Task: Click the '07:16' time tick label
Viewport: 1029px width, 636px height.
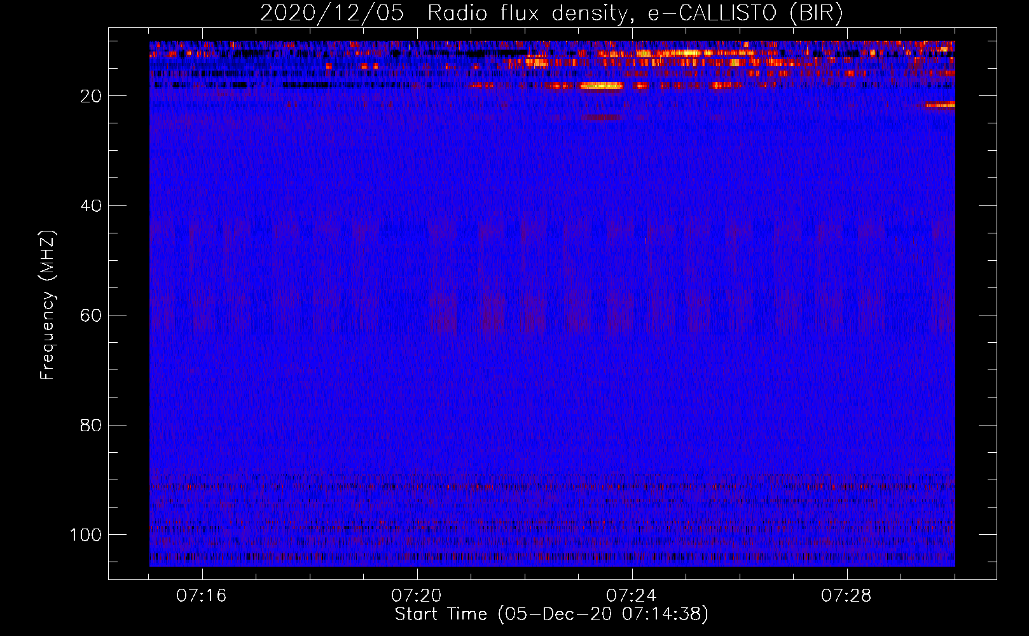Action: [202, 596]
